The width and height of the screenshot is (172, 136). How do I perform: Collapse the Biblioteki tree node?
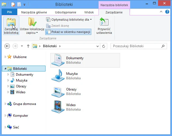pos(5,69)
